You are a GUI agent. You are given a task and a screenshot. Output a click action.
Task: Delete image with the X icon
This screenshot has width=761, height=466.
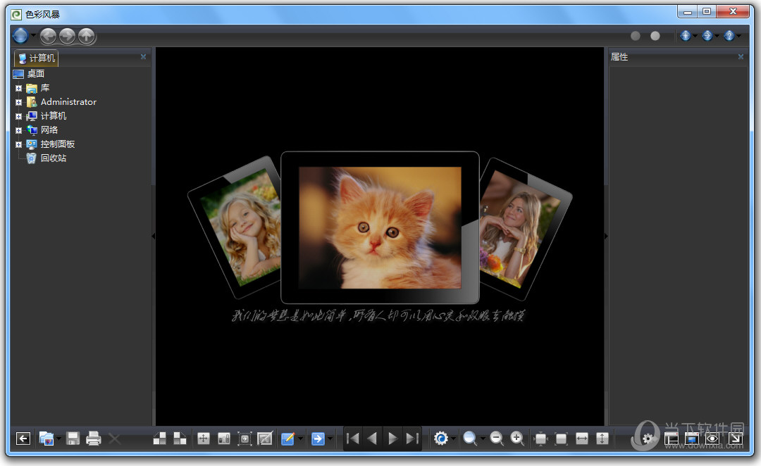[x=115, y=439]
